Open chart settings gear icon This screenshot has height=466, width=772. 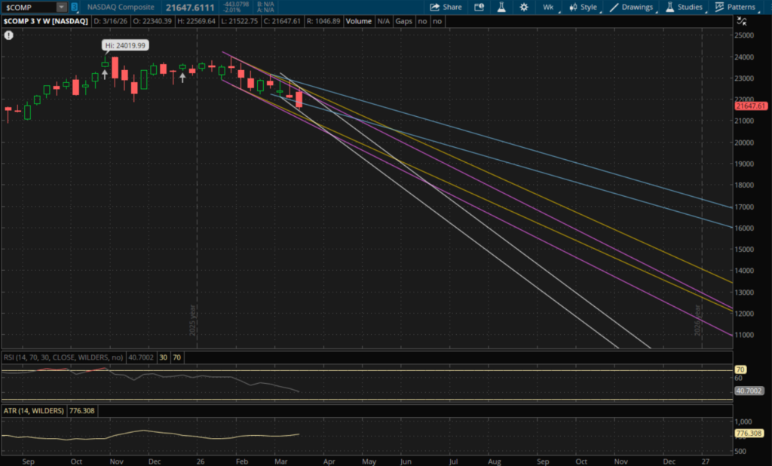(x=523, y=7)
